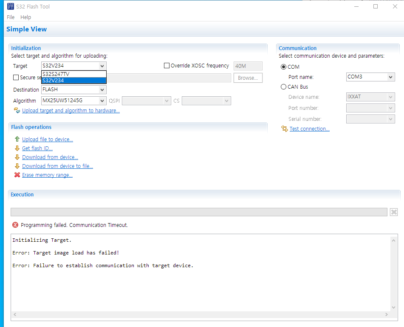Click the gear icon beside Upload target and algorithm

pyautogui.click(x=17, y=110)
